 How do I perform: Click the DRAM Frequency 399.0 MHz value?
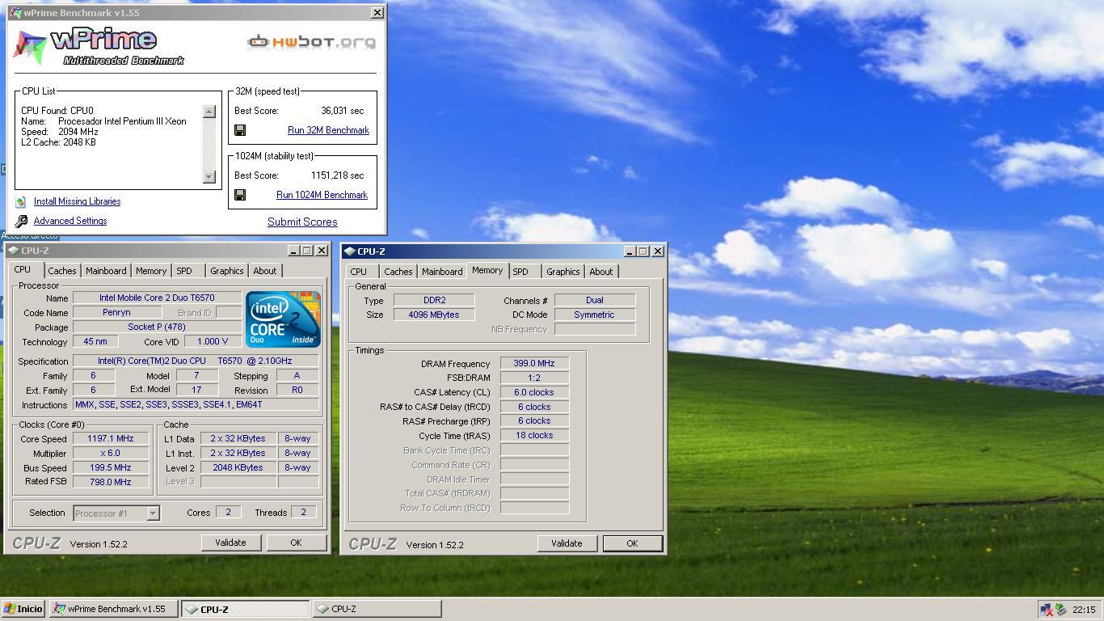click(x=534, y=363)
